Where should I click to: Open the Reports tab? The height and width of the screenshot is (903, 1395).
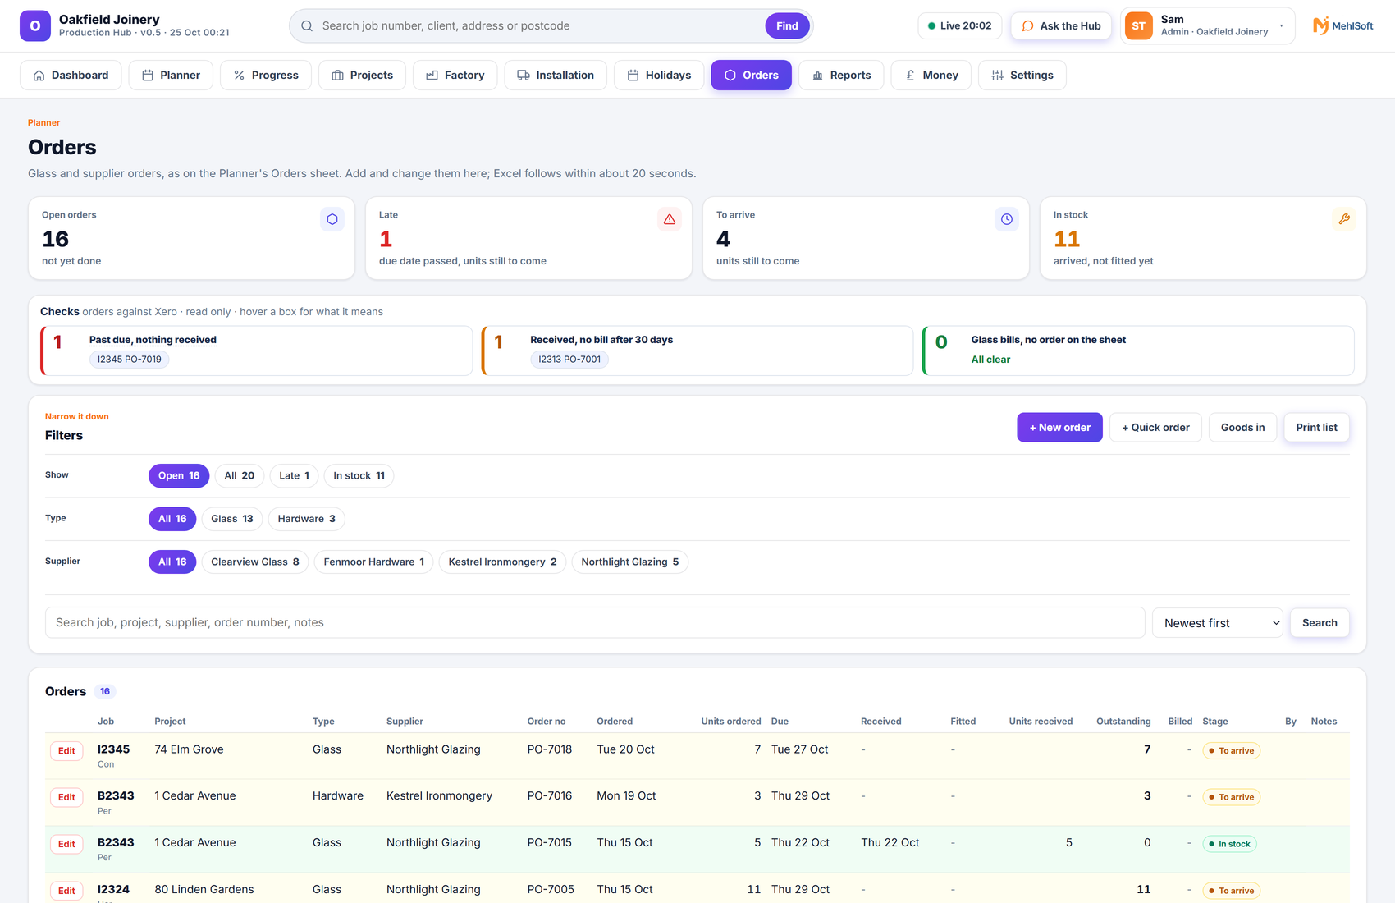coord(841,75)
